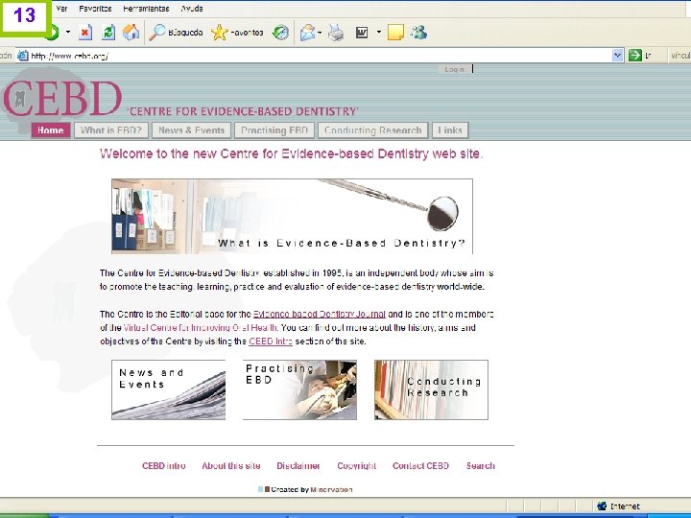Open Virtual Centre for Improving Oral Health link

(x=201, y=328)
